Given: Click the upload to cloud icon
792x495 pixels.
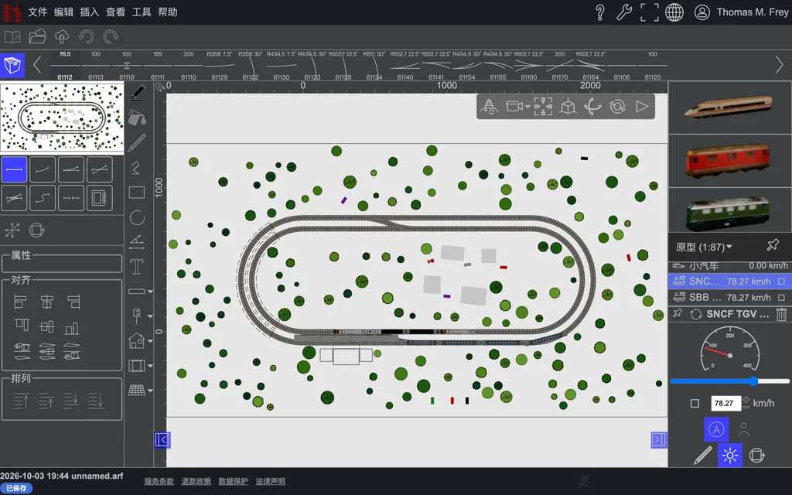Looking at the screenshot, I should pyautogui.click(x=62, y=37).
